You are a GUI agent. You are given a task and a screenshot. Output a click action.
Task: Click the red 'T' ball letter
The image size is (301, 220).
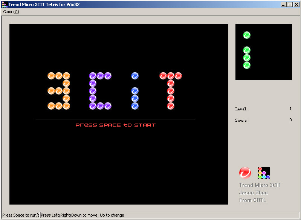coord(170,91)
